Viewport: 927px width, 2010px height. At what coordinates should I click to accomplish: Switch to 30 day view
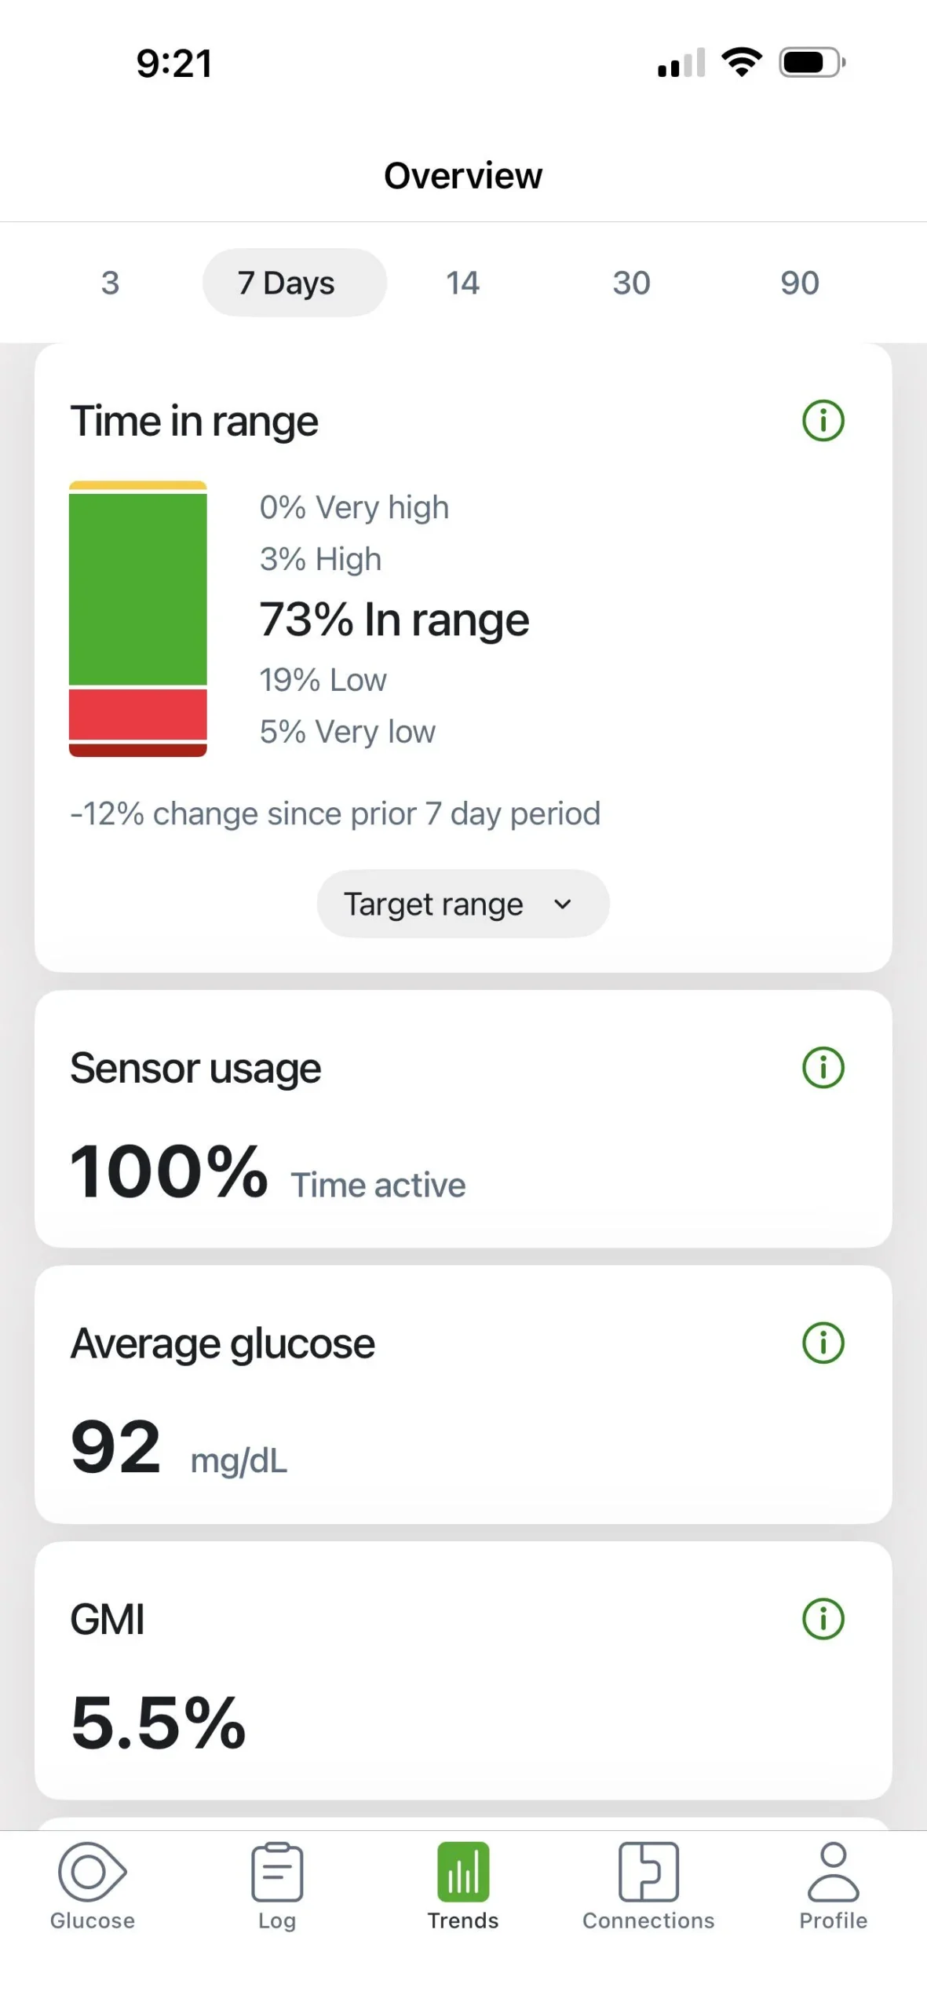tap(631, 283)
